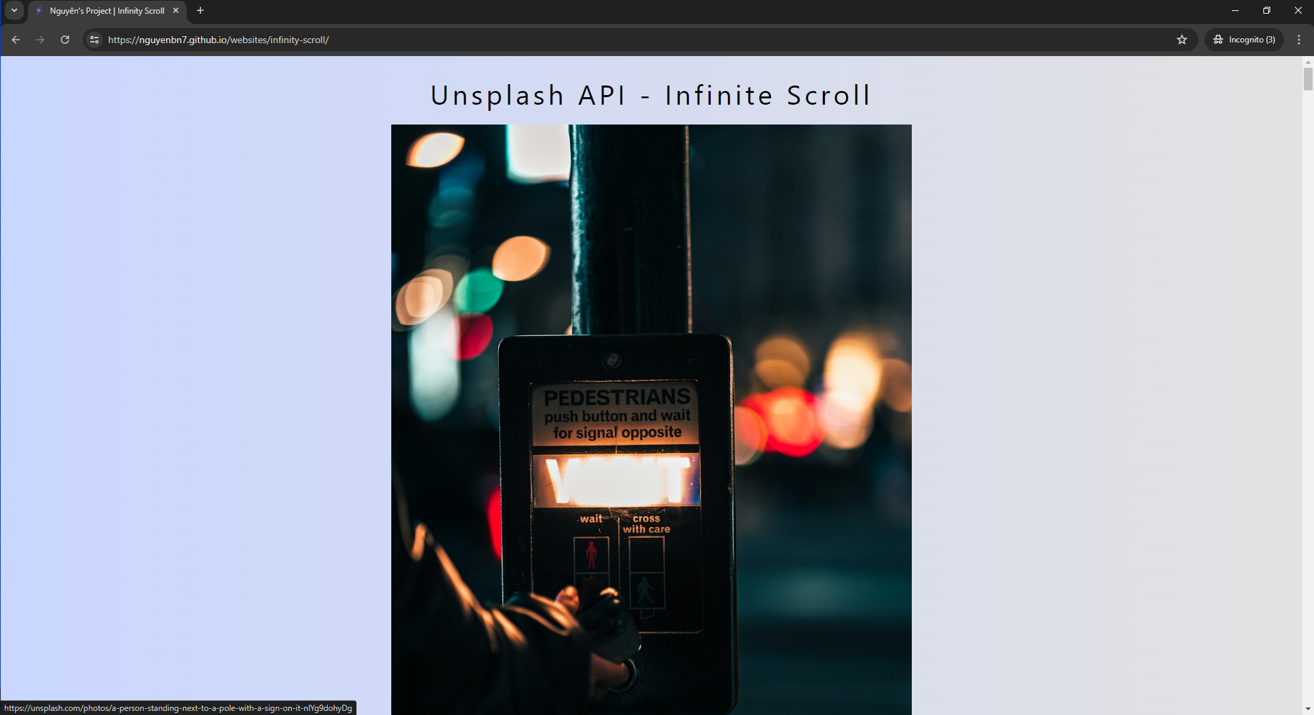Restore down the Chrome window

point(1267,10)
